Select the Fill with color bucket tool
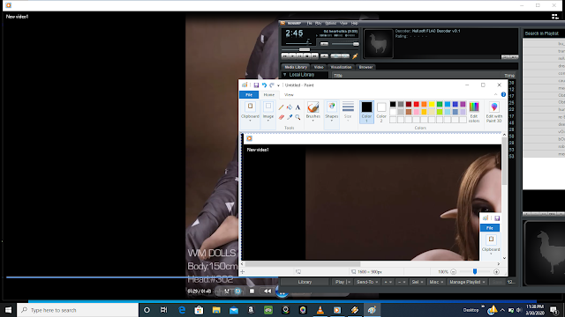 pyautogui.click(x=290, y=107)
